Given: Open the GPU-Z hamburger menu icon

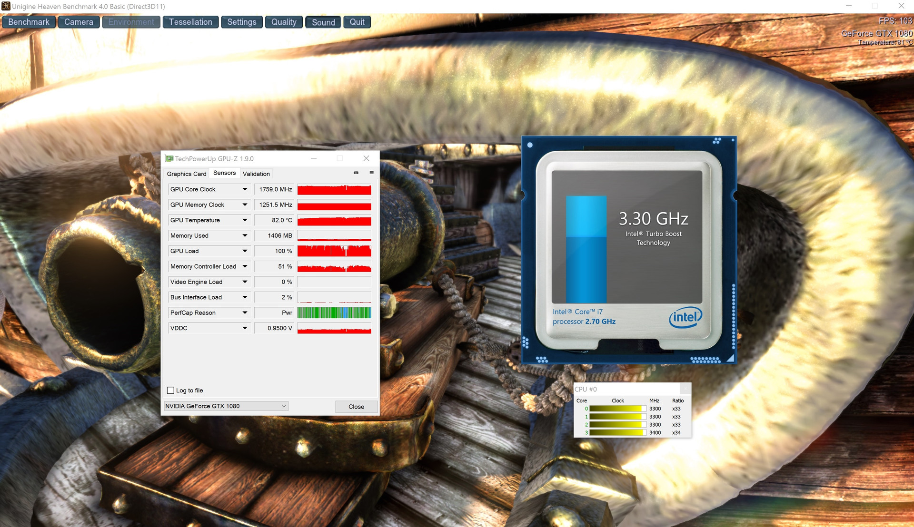Looking at the screenshot, I should (372, 173).
